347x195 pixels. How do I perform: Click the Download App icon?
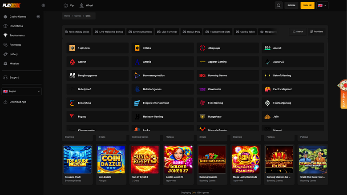click(x=5, y=102)
